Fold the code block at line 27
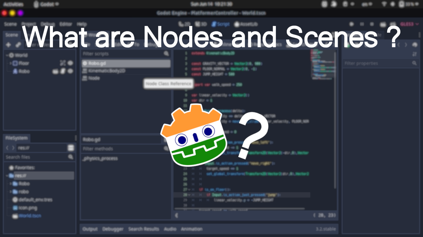This screenshot has height=237, width=423. [190, 190]
